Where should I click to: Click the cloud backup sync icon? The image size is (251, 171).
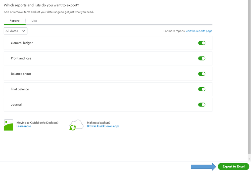pos(76,125)
